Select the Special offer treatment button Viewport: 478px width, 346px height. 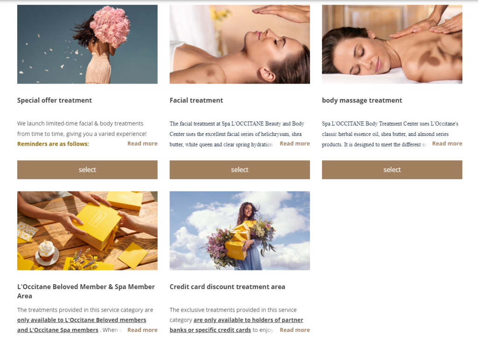click(87, 170)
